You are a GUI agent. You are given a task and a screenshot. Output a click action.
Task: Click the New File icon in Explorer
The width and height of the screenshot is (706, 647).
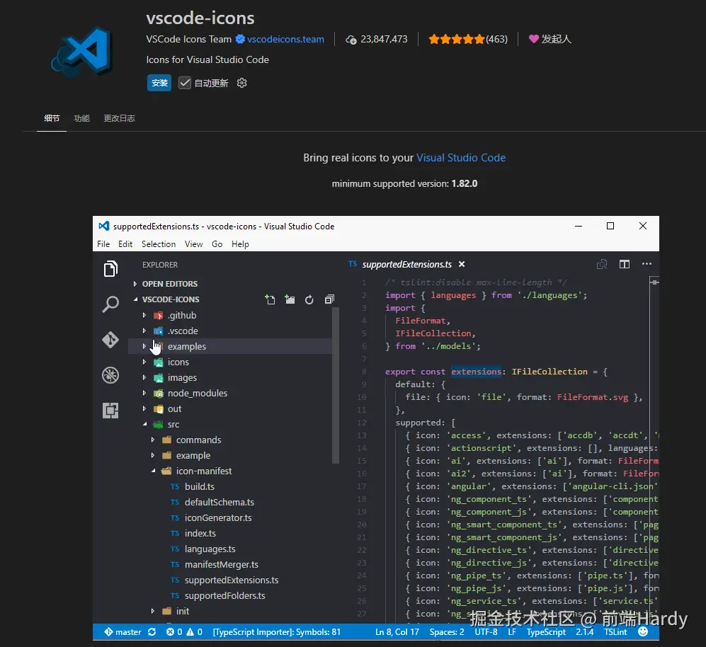(x=270, y=299)
